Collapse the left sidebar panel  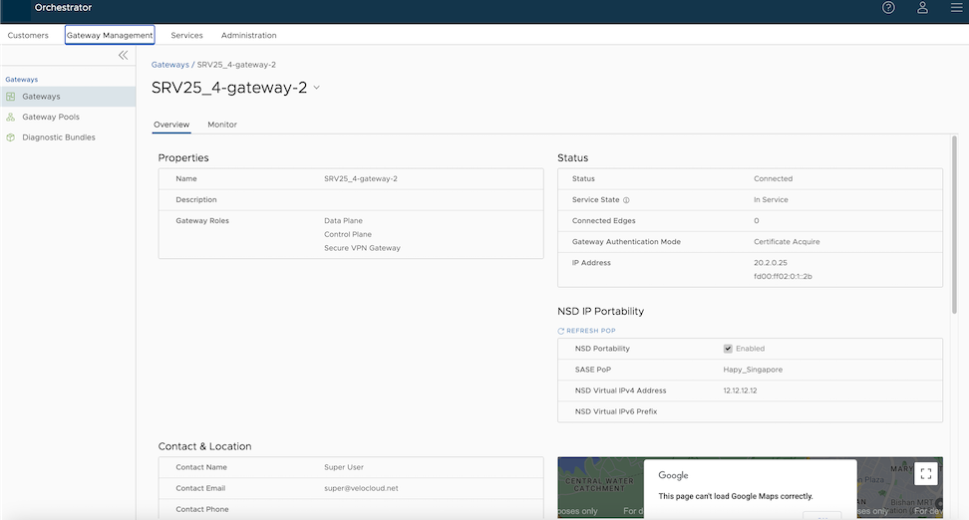click(x=124, y=56)
